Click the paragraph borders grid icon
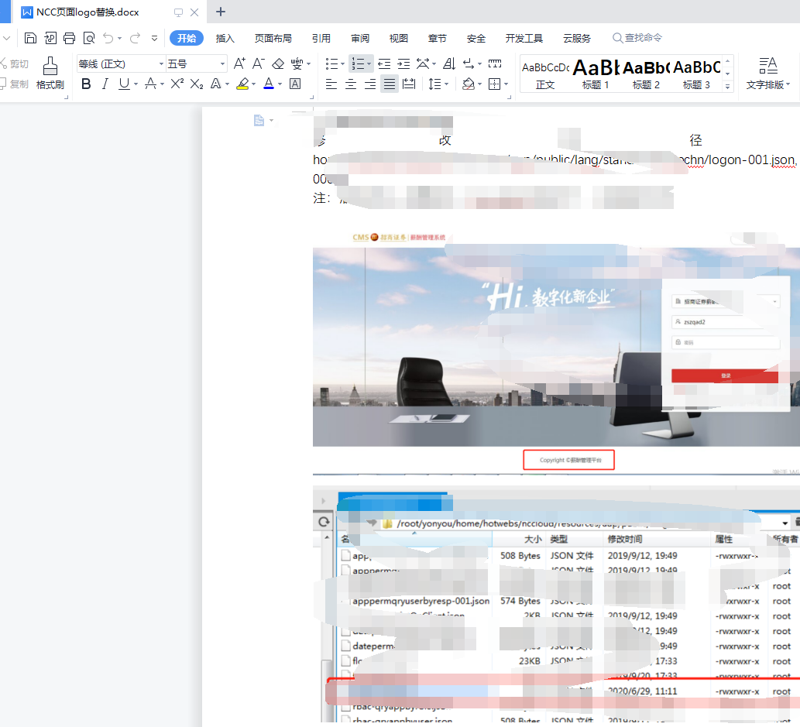 (x=494, y=84)
